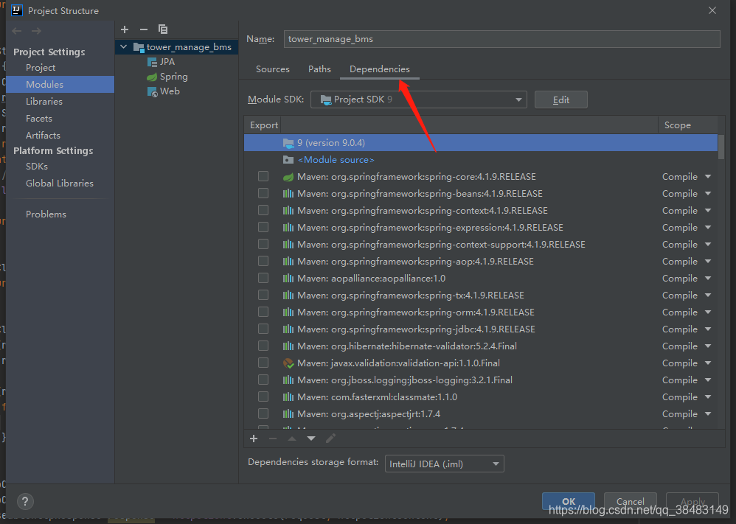Select the Spring facet leaf icon

[x=152, y=77]
